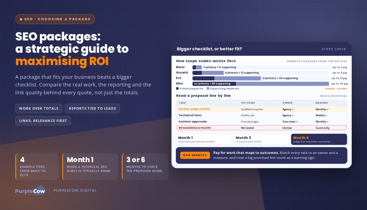
Task: Click the 'Owner' column header
Action: click(x=287, y=103)
